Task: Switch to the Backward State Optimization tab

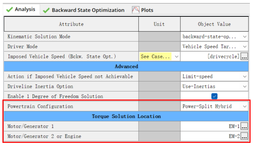Action: [88, 10]
